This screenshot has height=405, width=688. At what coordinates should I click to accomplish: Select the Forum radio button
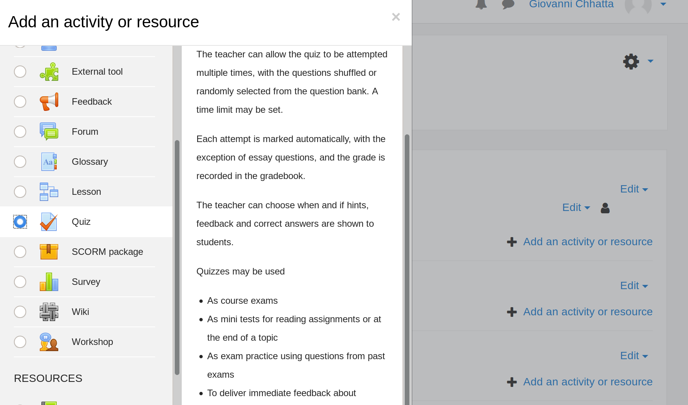pos(20,132)
